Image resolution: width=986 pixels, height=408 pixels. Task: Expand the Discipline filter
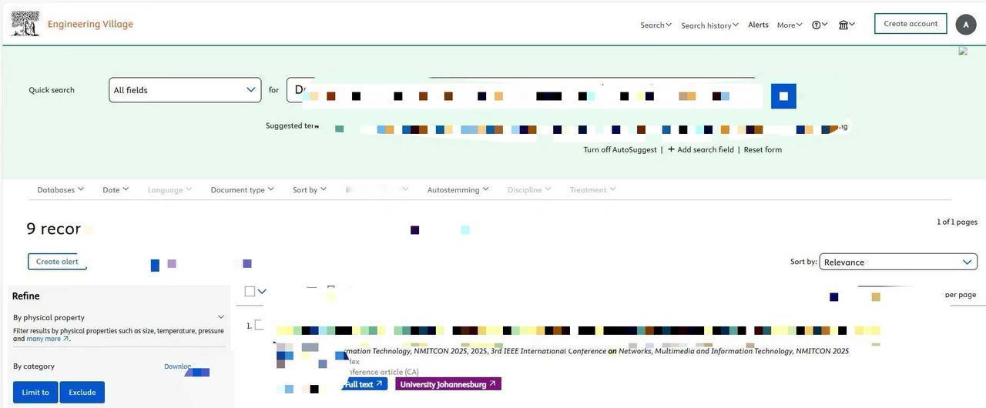529,189
